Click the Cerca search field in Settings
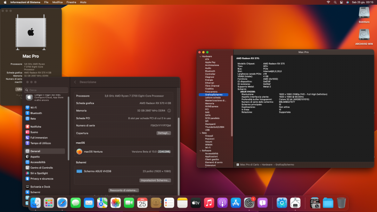377x212 pixels. click(x=46, y=90)
